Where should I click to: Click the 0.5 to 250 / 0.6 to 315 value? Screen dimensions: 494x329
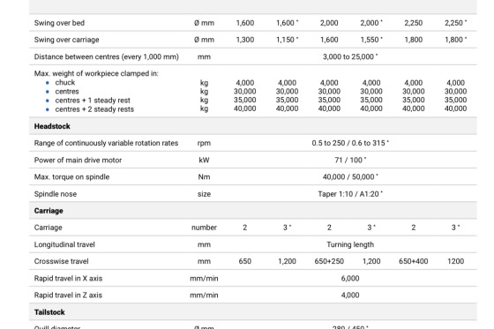[350, 143]
